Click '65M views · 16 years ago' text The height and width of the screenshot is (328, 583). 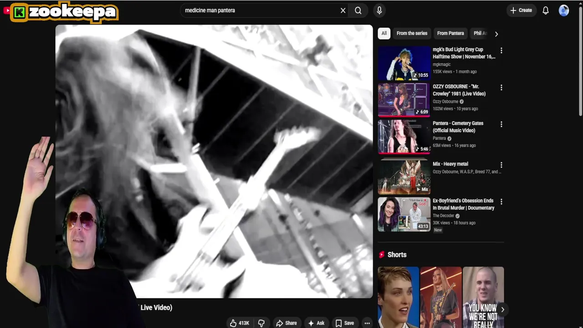(x=454, y=145)
